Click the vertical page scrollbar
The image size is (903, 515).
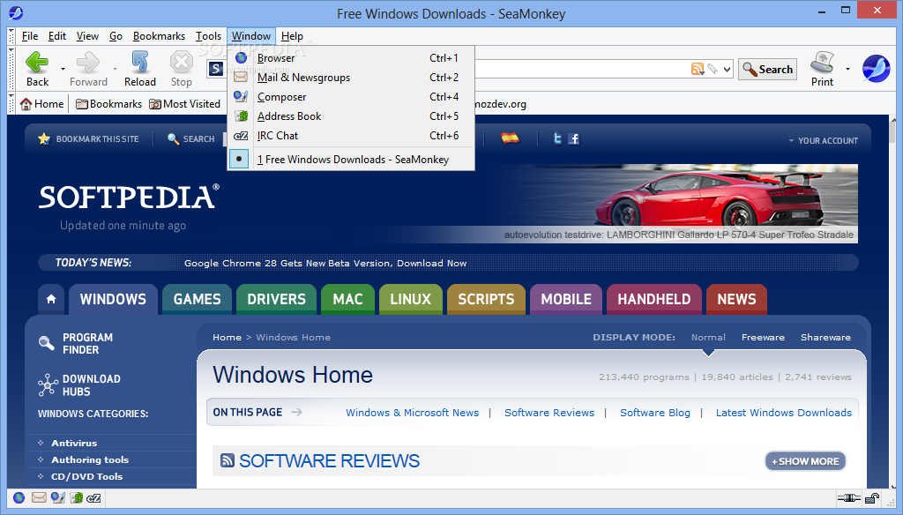point(892,300)
